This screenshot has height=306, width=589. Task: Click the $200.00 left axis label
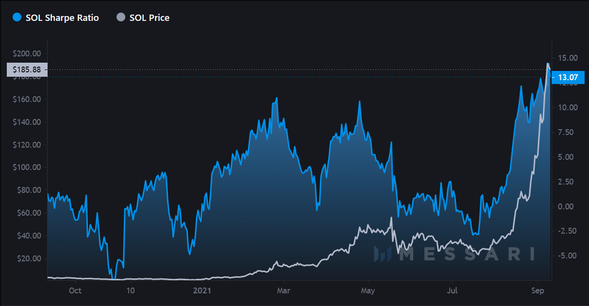(27, 53)
